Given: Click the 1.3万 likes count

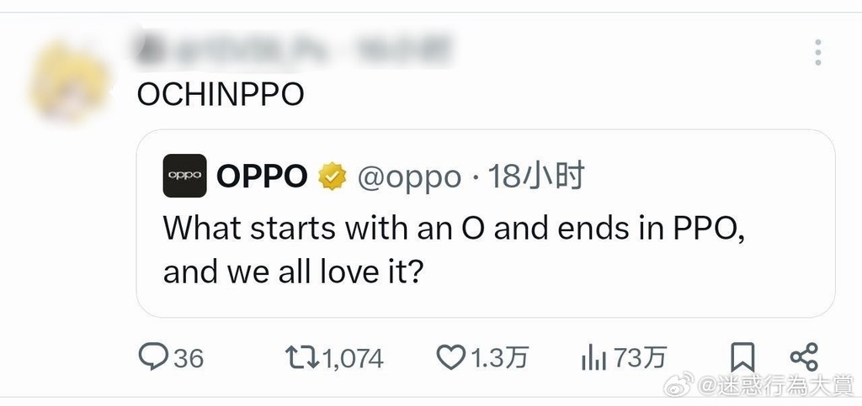Looking at the screenshot, I should 498,358.
